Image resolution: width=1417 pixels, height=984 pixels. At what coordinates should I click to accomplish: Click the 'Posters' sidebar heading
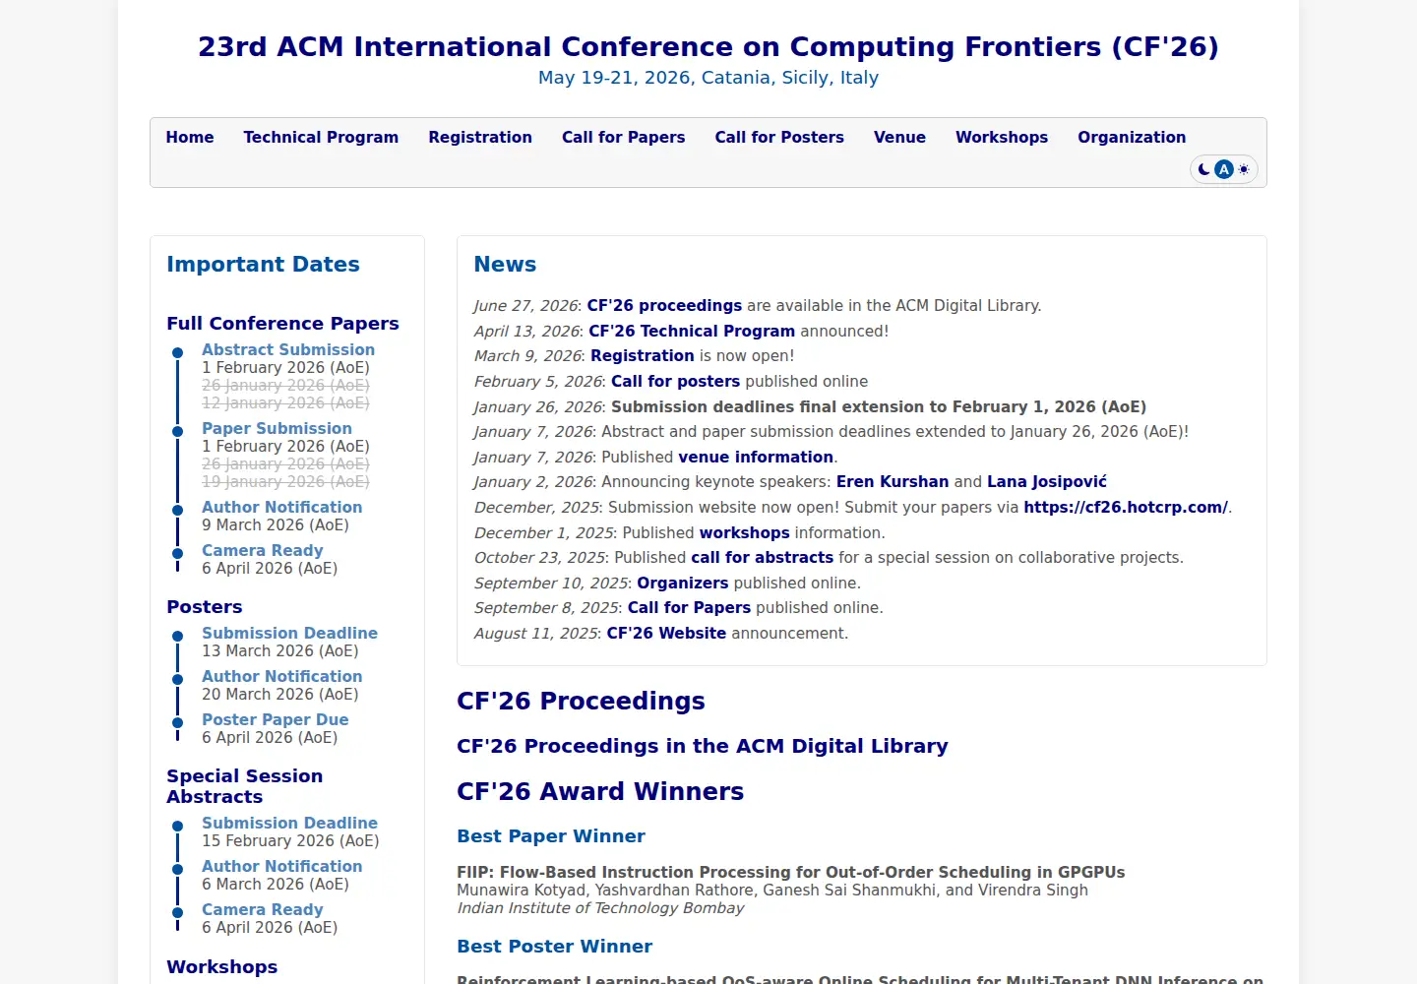pos(205,607)
